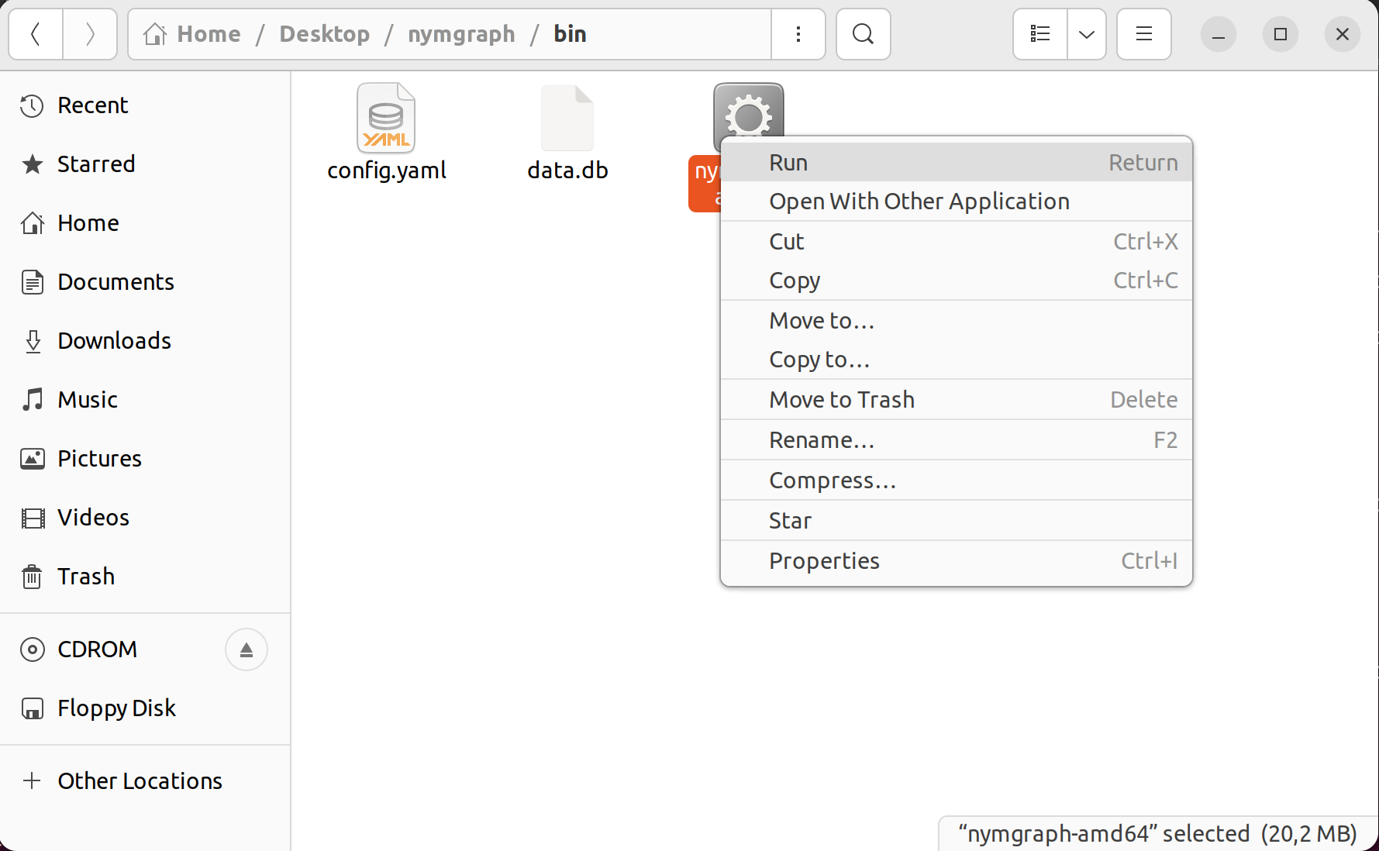Navigate back using the back arrow
The height and width of the screenshot is (851, 1379).
[35, 34]
